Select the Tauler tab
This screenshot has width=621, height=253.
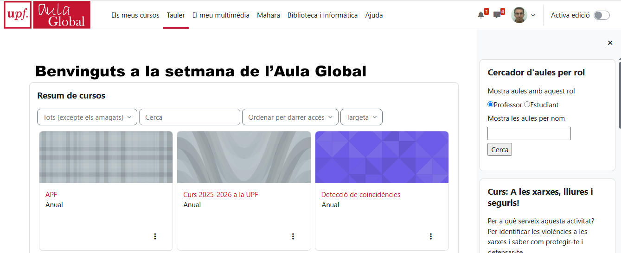tap(176, 15)
